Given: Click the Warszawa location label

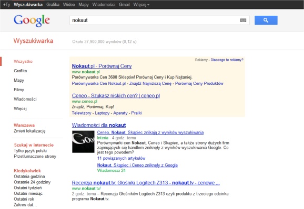Looking at the screenshot, I should (24, 125).
